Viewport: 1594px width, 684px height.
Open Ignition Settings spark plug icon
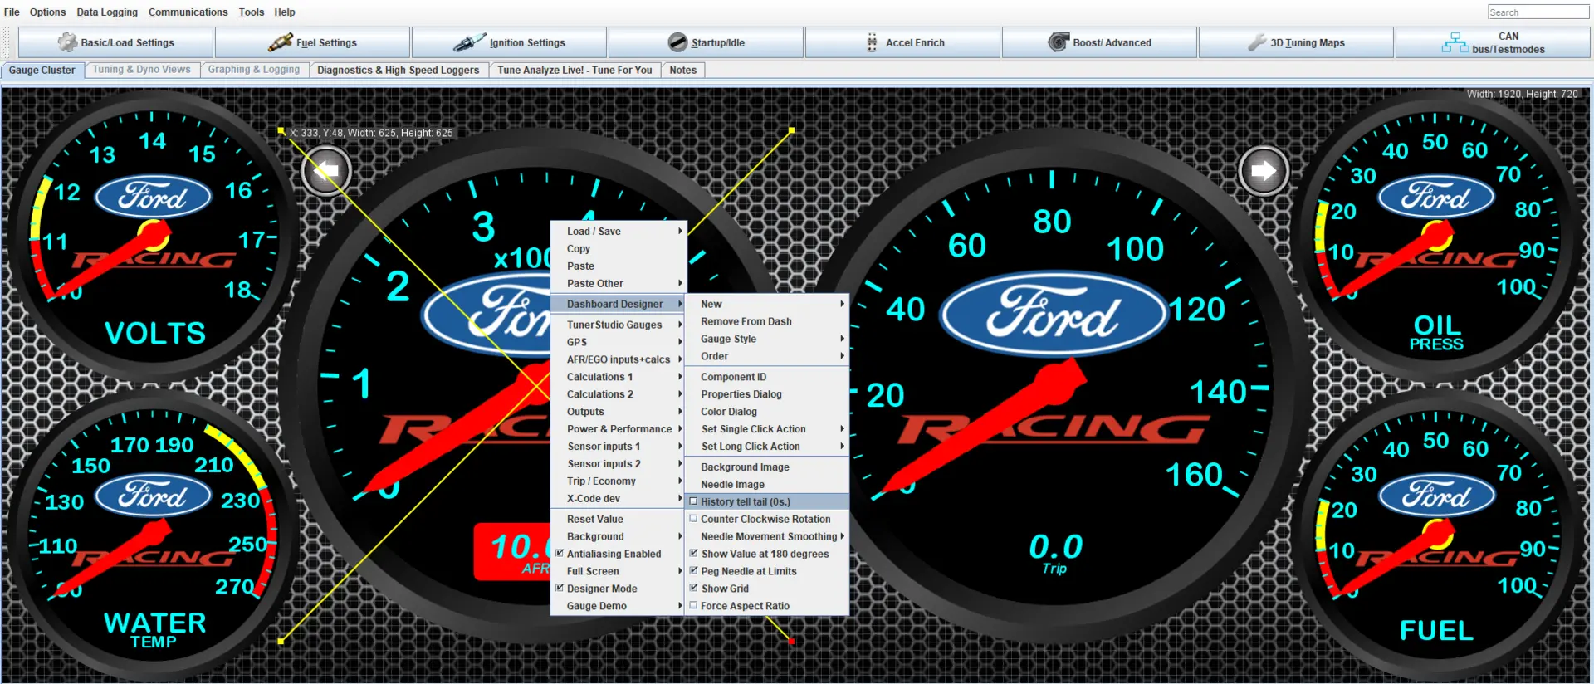coord(469,42)
